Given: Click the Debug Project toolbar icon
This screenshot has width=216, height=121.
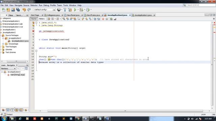Looking at the screenshot, I should [81, 10].
